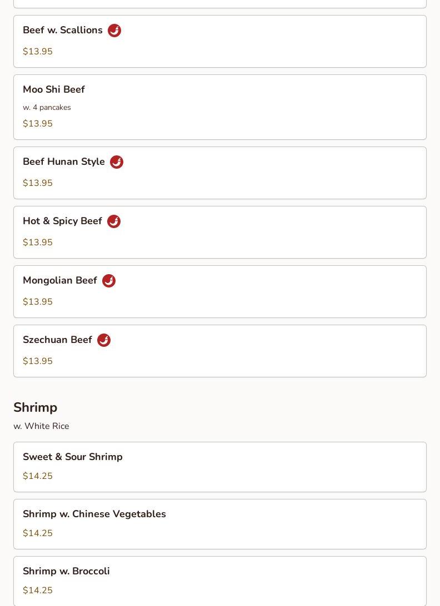Viewport: 440px width, 606px height.
Task: Open the Beef w. Scallions menu item
Action: click(63, 30)
